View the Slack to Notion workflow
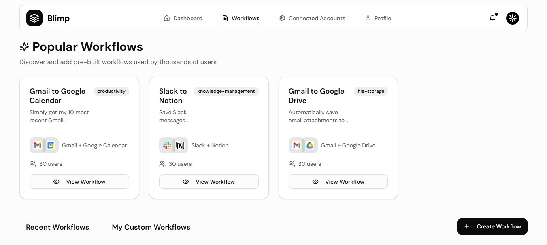This screenshot has height=245, width=547. [x=209, y=182]
